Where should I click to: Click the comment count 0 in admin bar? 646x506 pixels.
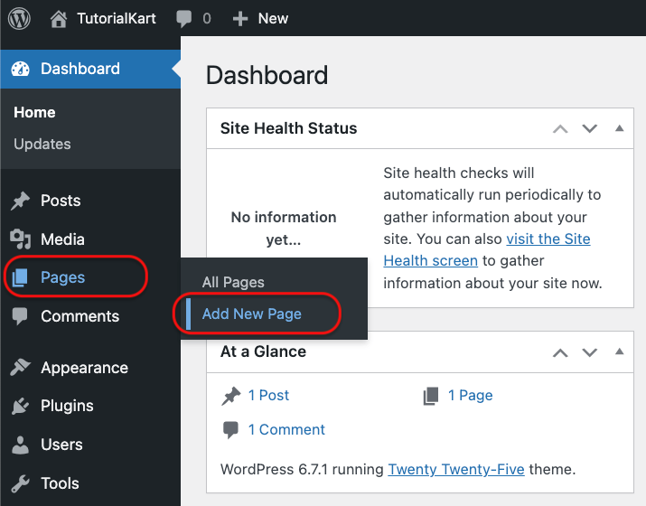[x=207, y=19]
